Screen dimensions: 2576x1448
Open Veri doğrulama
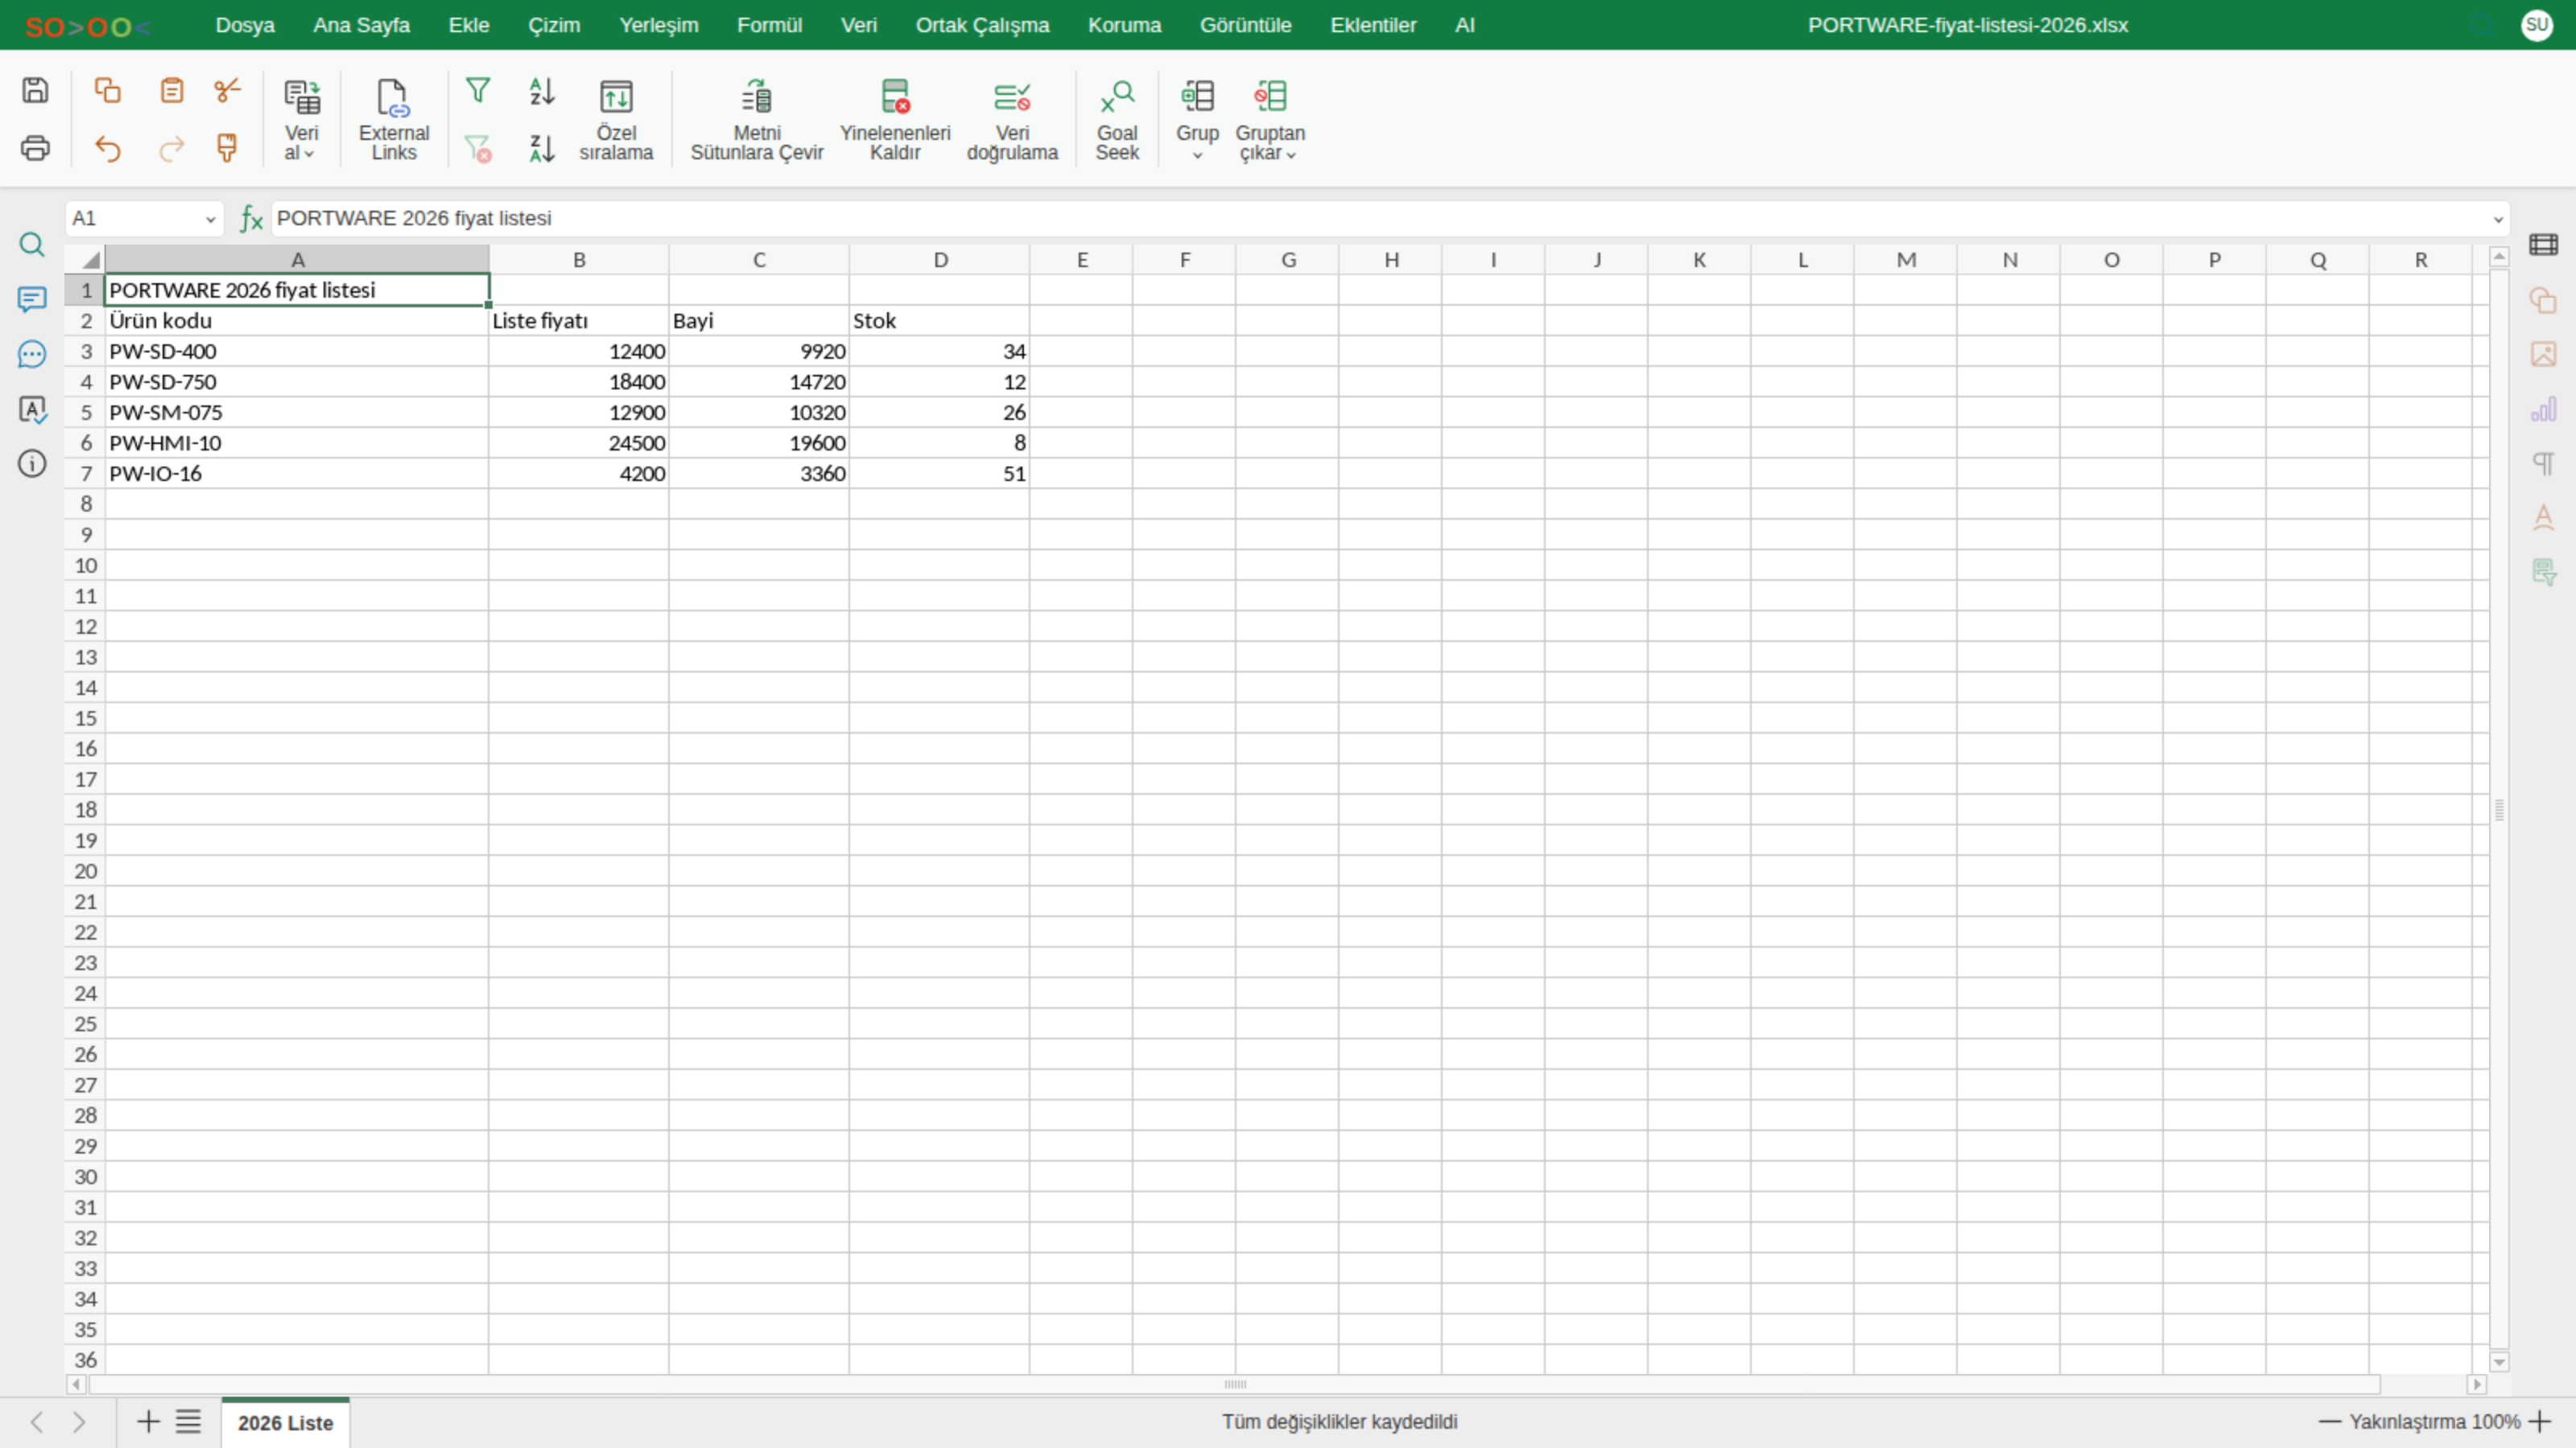[1012, 120]
